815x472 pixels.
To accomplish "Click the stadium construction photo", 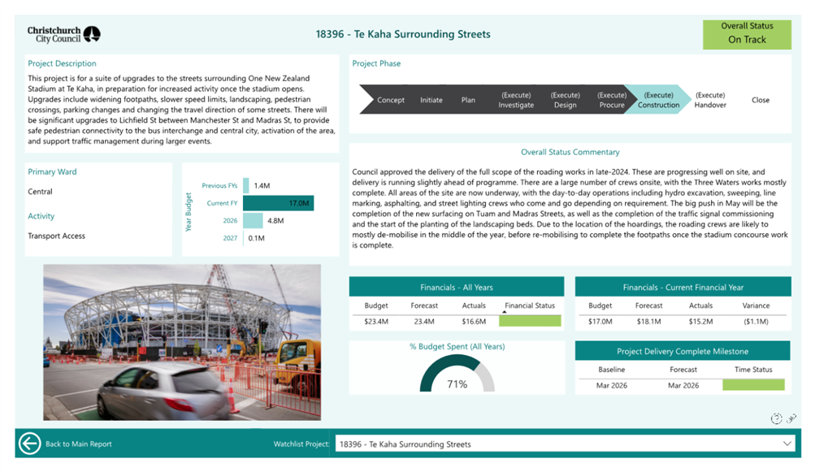I will [182, 341].
